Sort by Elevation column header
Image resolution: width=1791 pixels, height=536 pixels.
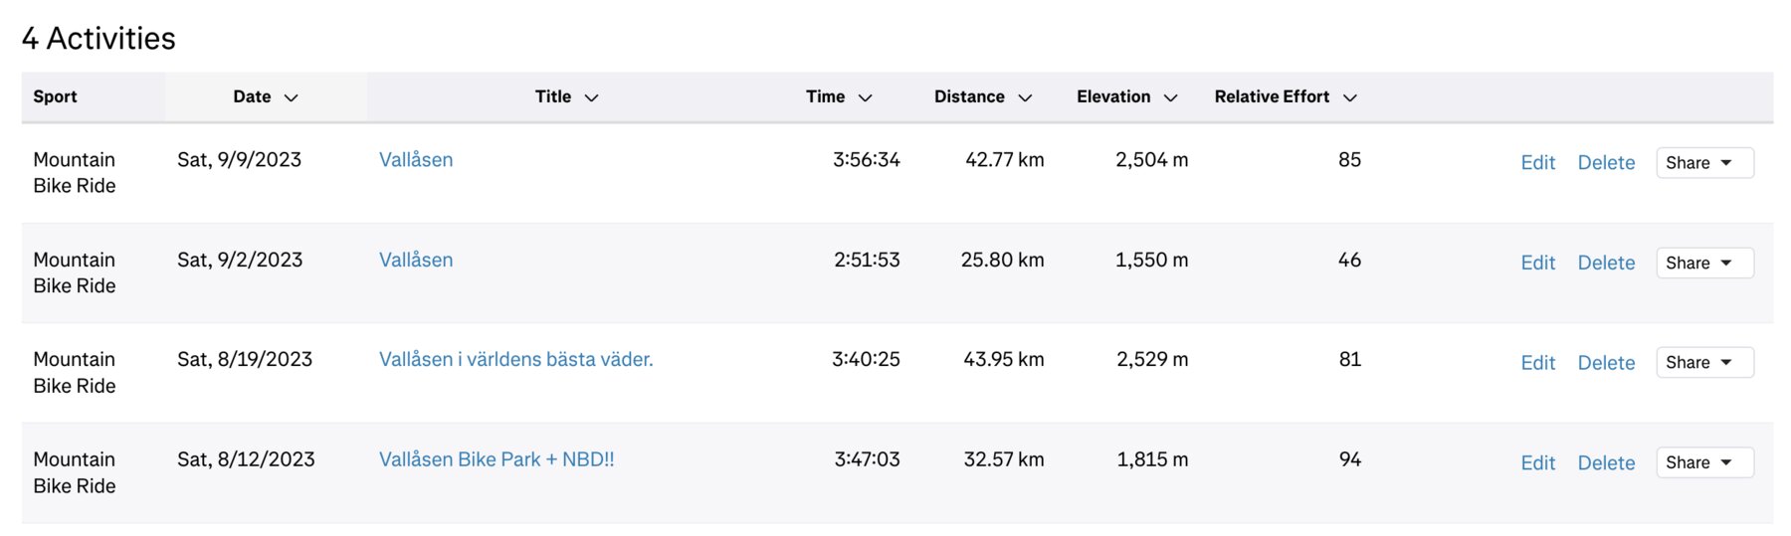click(1126, 96)
